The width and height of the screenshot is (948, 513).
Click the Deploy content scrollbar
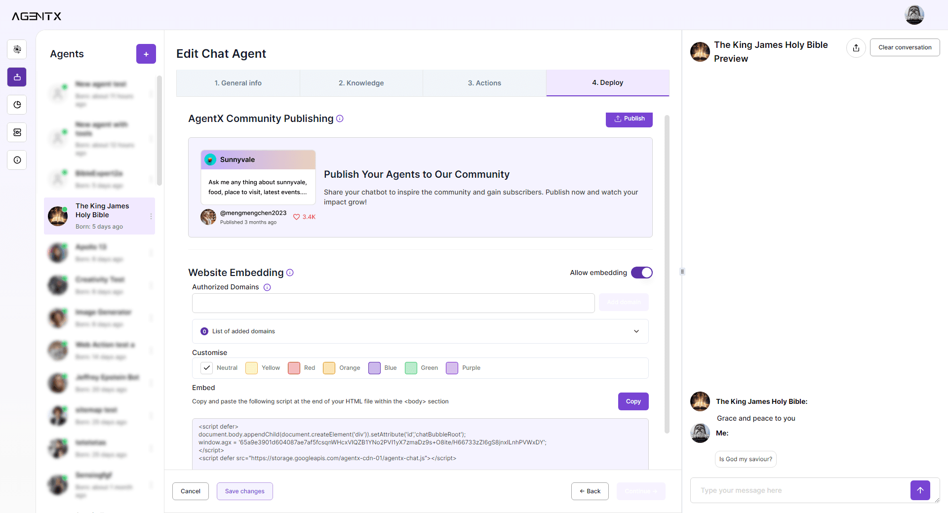(x=667, y=274)
